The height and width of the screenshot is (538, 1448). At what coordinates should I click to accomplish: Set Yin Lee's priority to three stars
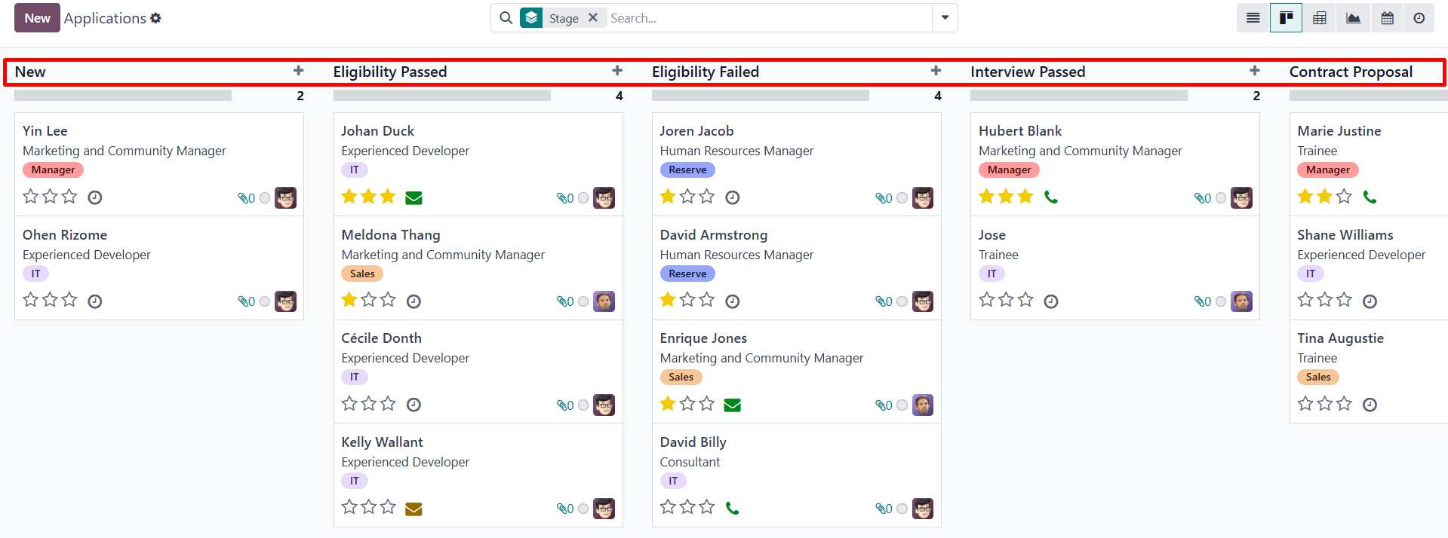tap(69, 197)
